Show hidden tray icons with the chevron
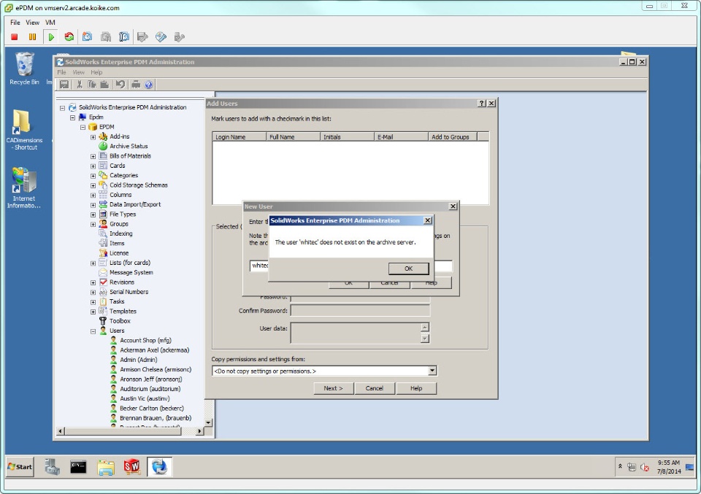This screenshot has width=701, height=494. tap(620, 466)
